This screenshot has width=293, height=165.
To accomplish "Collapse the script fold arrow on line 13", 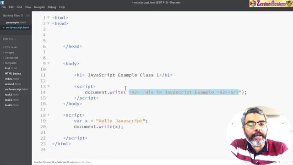I will pyautogui.click(x=49, y=86).
